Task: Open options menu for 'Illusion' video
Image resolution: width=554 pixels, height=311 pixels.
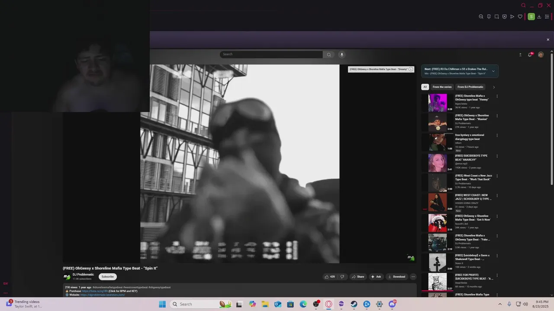Action: pos(497,116)
